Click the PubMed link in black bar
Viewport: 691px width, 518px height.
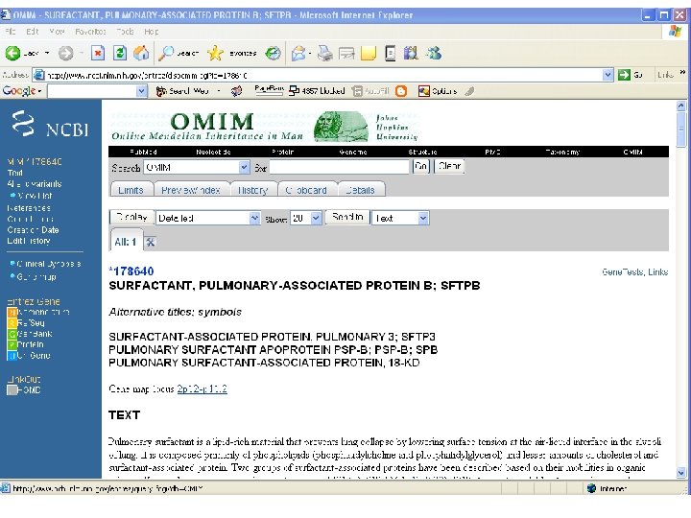143,152
